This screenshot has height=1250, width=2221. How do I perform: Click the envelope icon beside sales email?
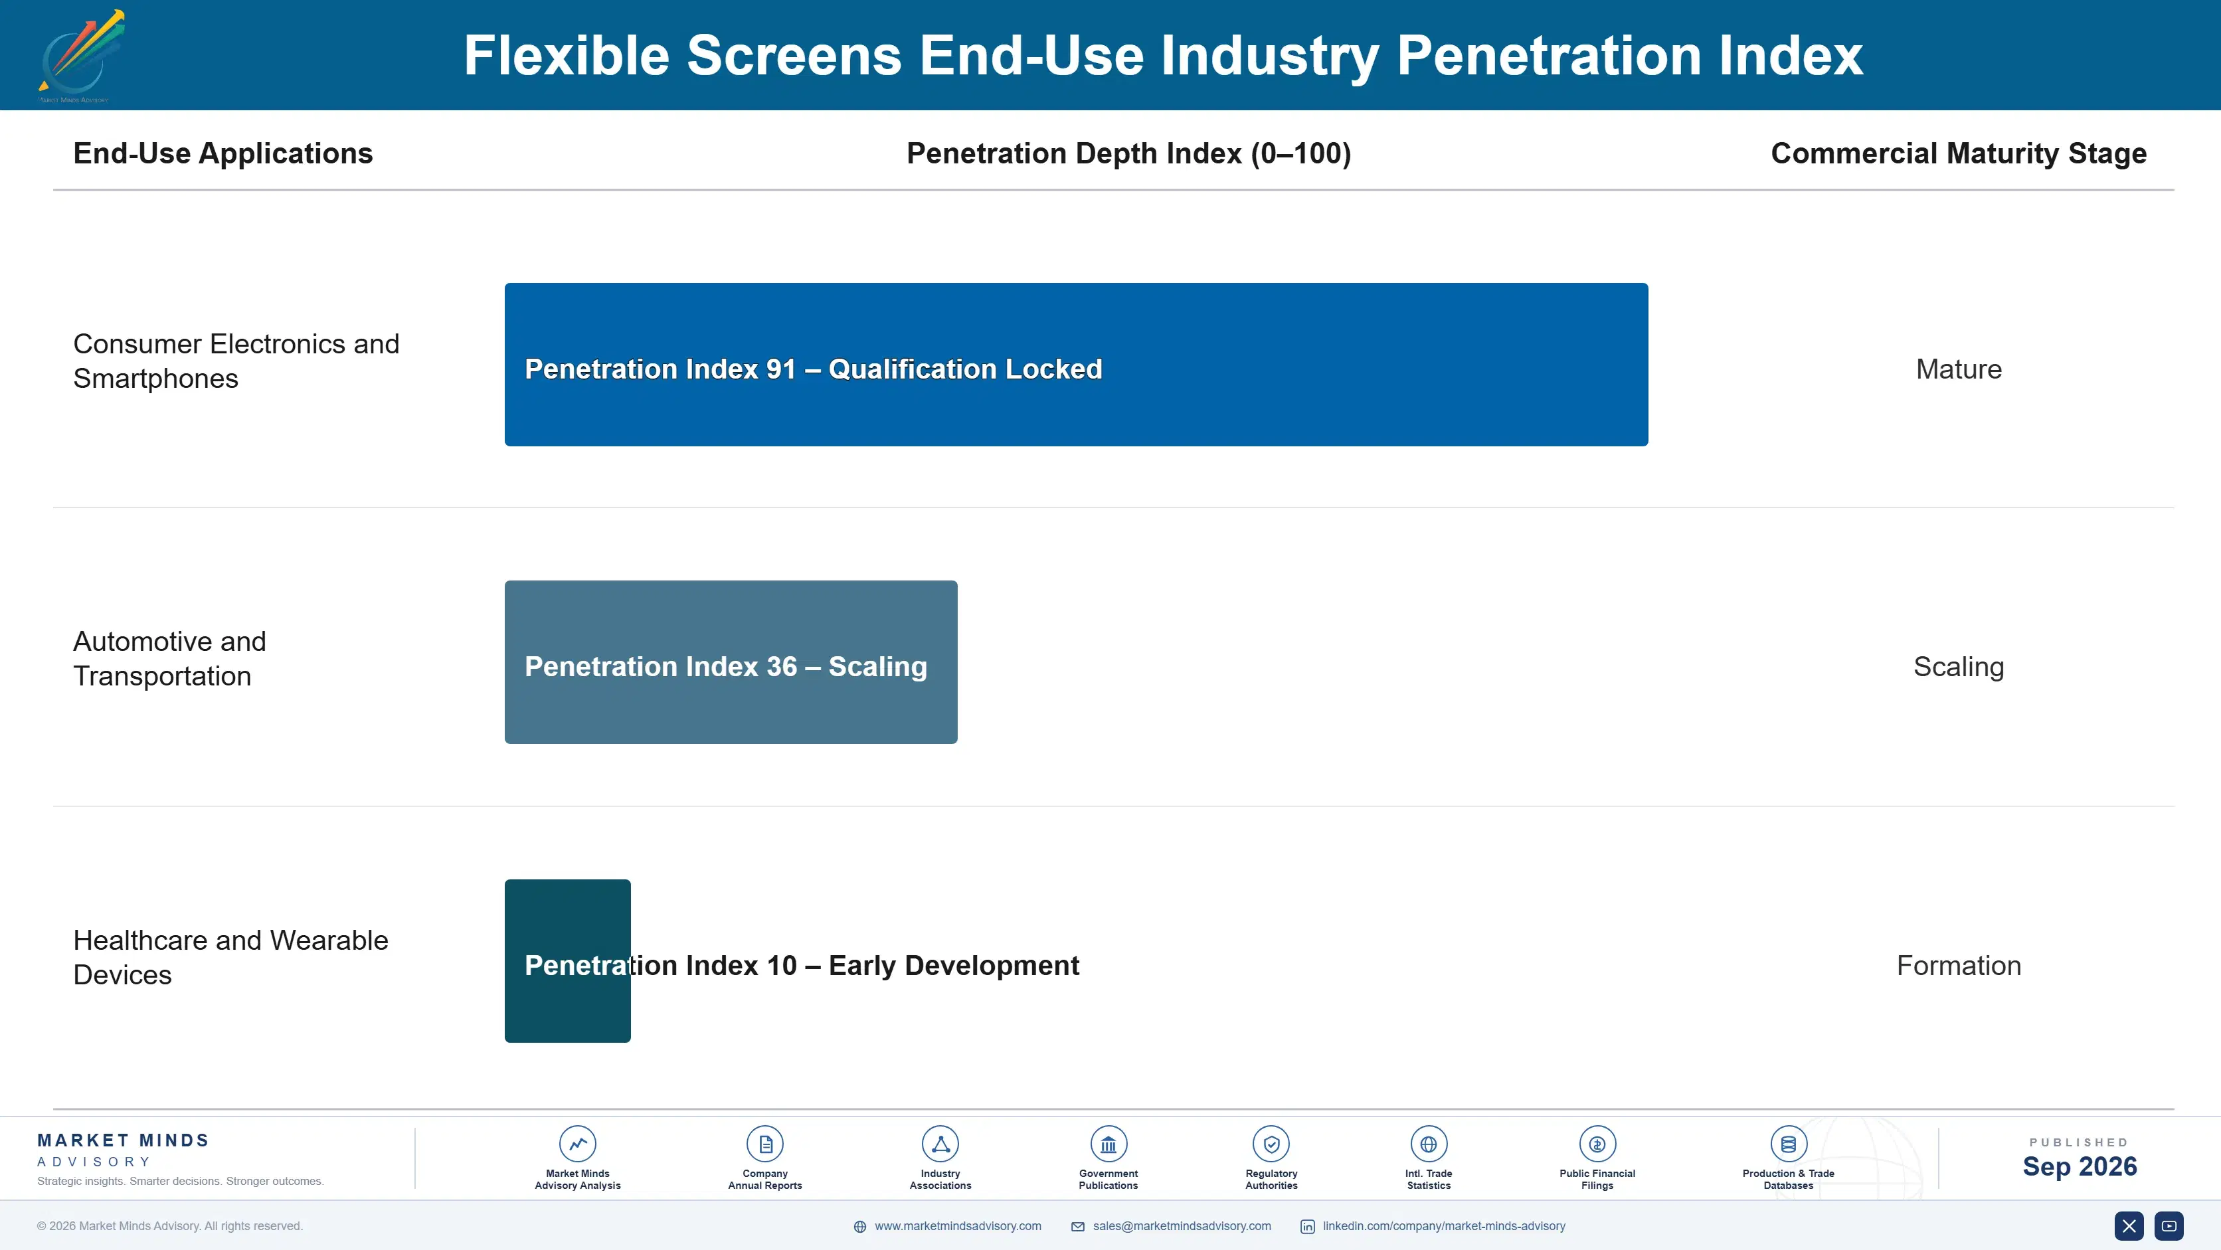point(1078,1227)
